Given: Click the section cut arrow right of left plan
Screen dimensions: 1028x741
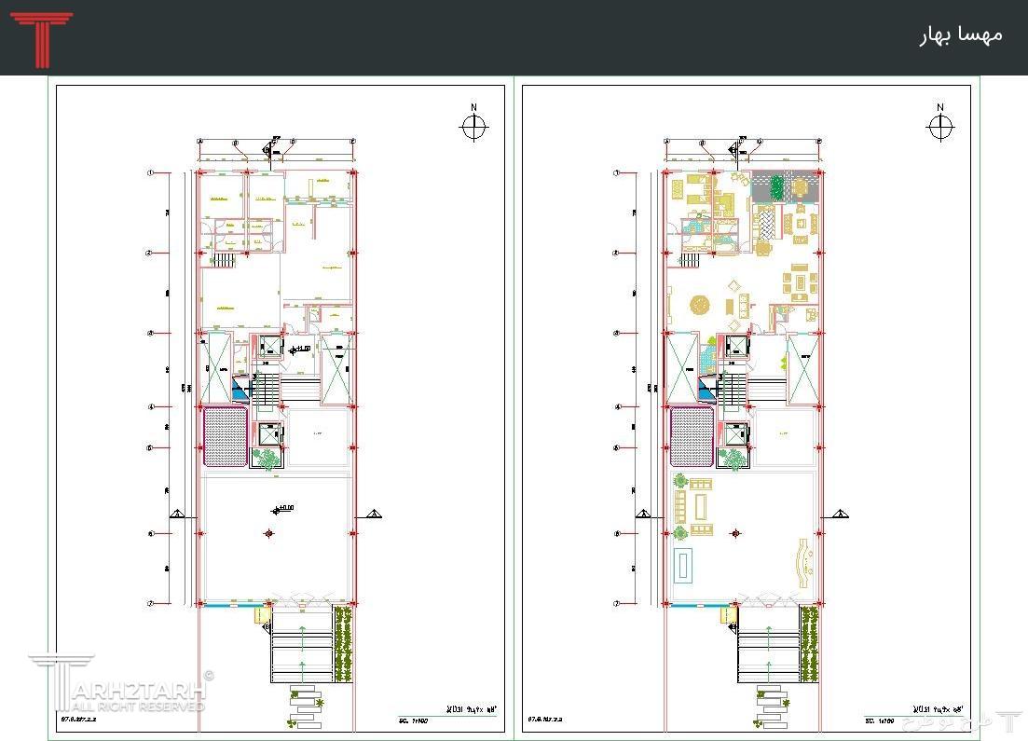Looking at the screenshot, I should [x=373, y=513].
